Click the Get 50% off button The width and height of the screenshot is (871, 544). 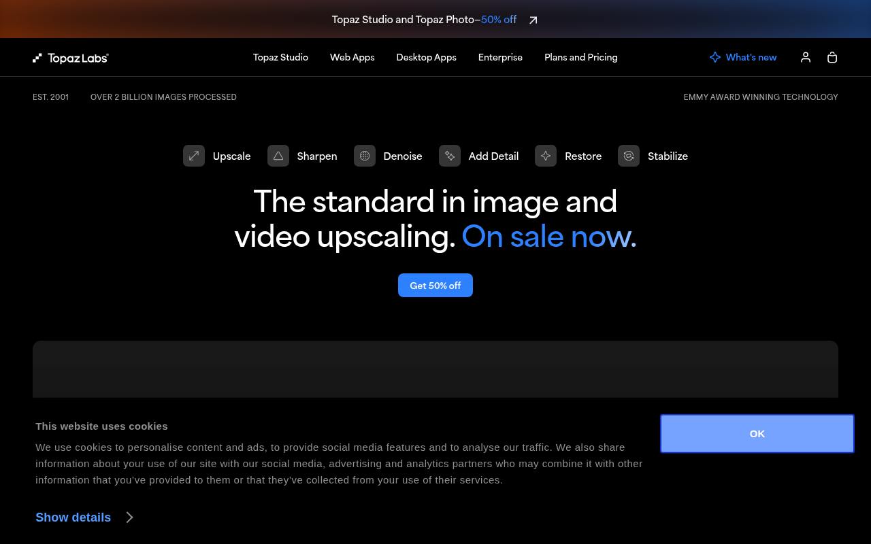(x=435, y=286)
